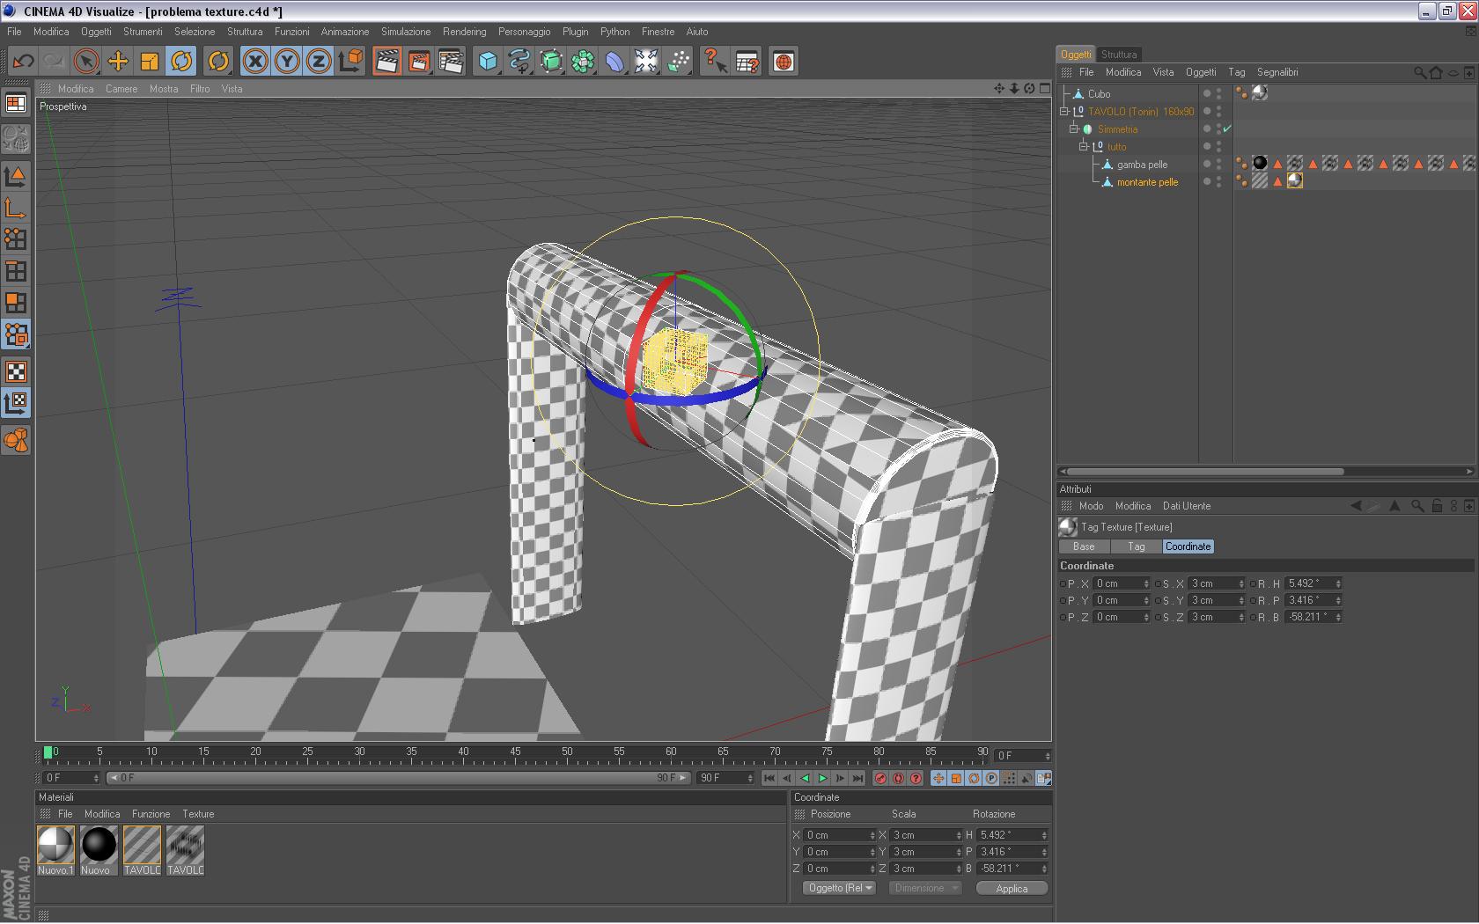Image resolution: width=1479 pixels, height=924 pixels.
Task: Click the house icon in Oggetti panel
Action: 1436,72
